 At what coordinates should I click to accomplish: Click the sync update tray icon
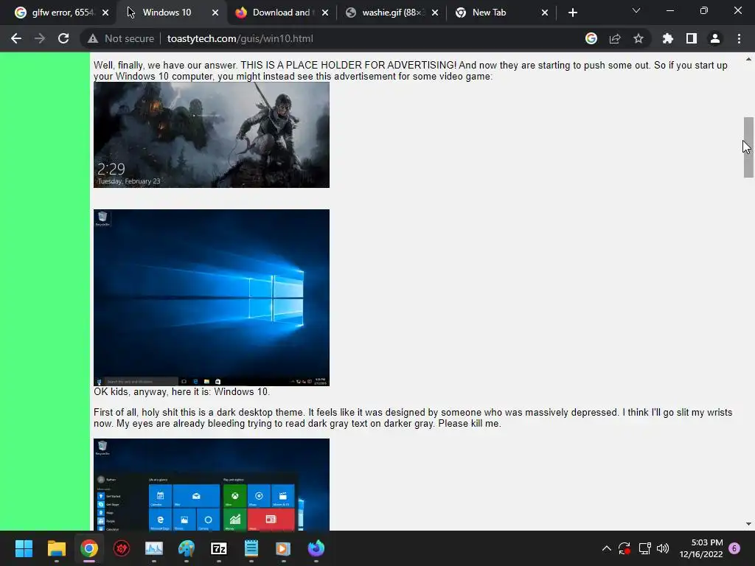click(x=624, y=548)
